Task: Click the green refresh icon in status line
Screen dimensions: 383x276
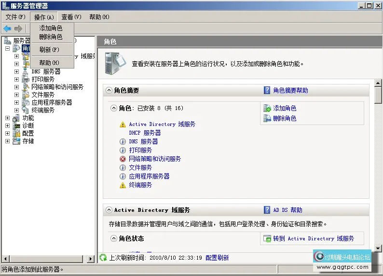Action: [x=103, y=258]
